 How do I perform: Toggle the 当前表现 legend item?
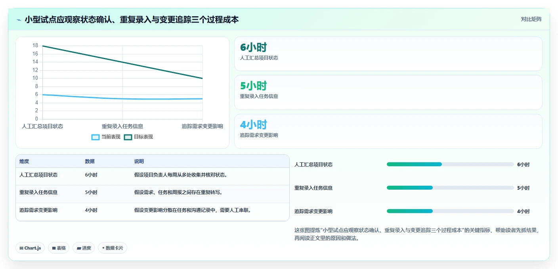click(106, 137)
